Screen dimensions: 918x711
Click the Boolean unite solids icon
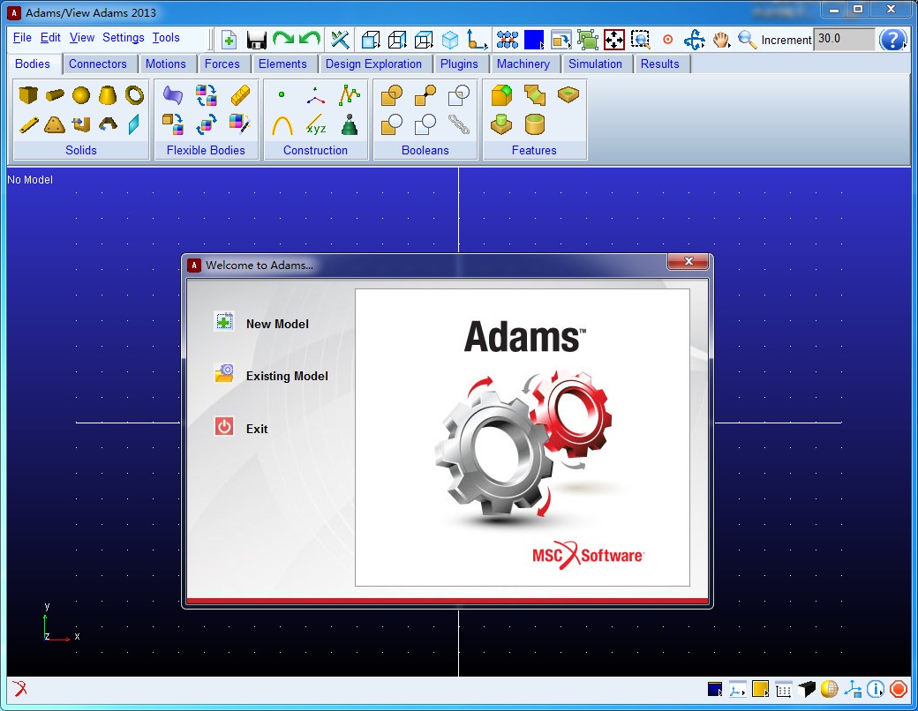[x=392, y=94]
